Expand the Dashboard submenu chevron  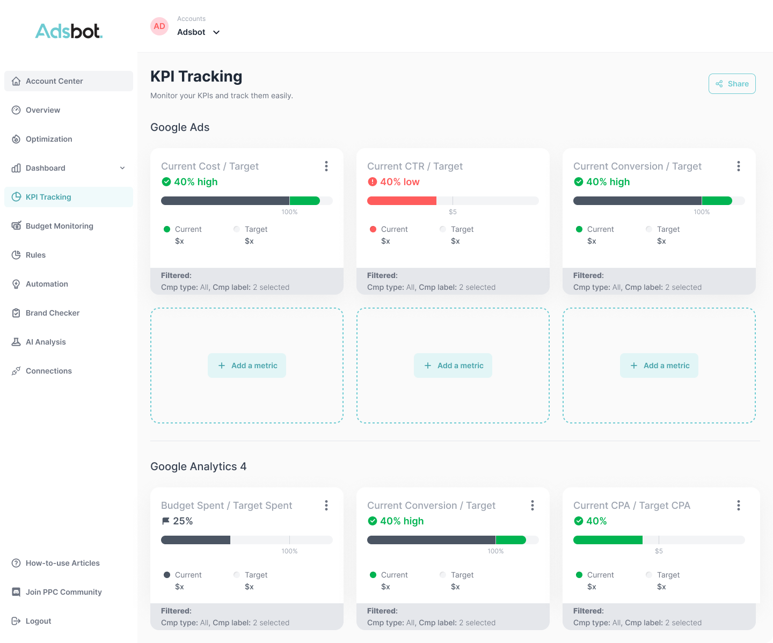[x=122, y=168]
